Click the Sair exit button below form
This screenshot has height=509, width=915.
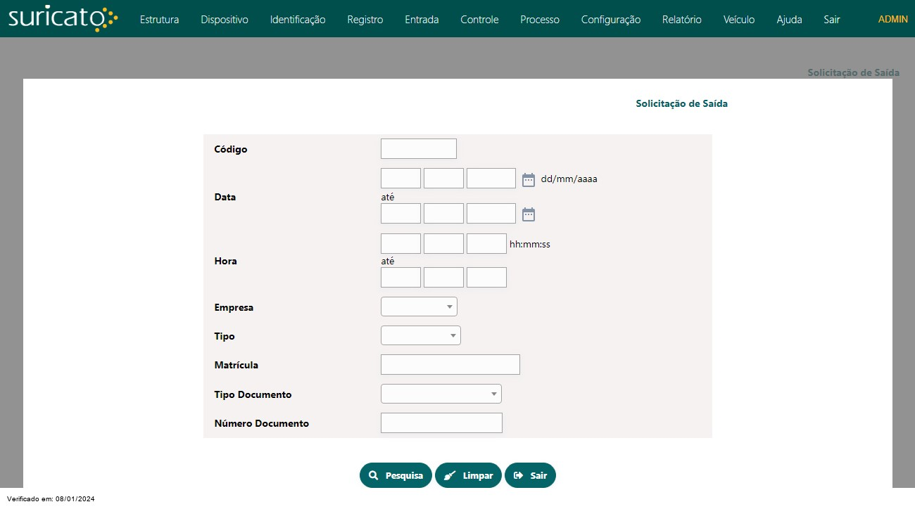click(530, 475)
